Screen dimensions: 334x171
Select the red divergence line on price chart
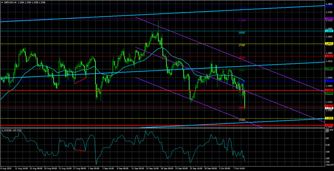pos(80,81)
